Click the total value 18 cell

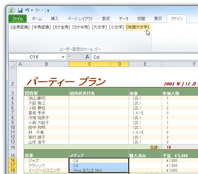tap(180, 147)
